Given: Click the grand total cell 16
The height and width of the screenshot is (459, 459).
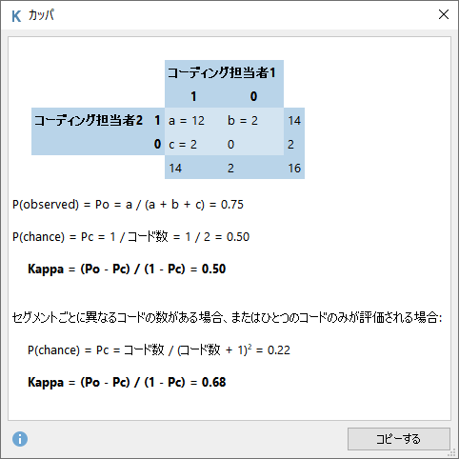Looking at the screenshot, I should click(294, 168).
